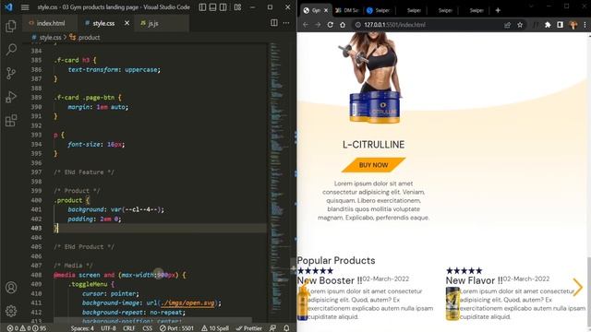The width and height of the screenshot is (591, 332).
Task: Close the Gym browser tab
Action: (x=326, y=10)
